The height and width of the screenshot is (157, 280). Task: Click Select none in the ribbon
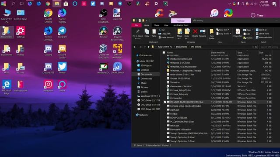(262, 34)
